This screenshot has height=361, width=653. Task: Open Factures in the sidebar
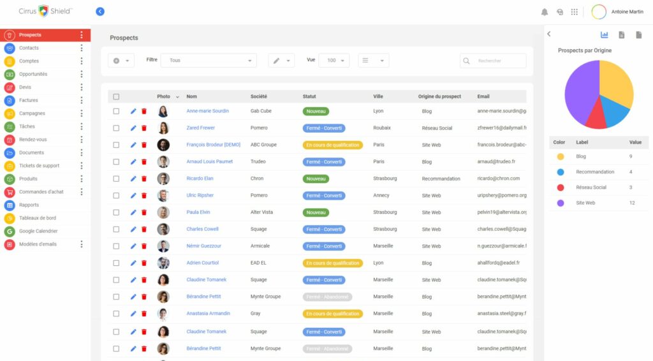[28, 100]
